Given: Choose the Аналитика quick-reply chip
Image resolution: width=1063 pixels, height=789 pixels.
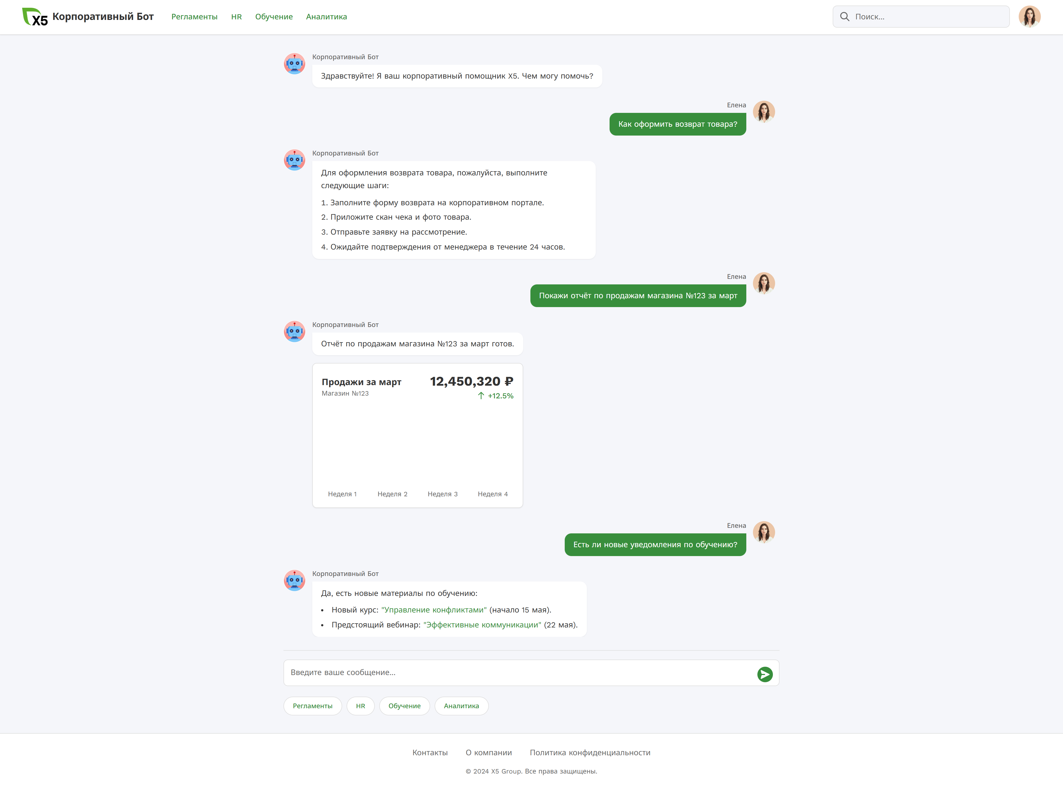Looking at the screenshot, I should click(461, 706).
